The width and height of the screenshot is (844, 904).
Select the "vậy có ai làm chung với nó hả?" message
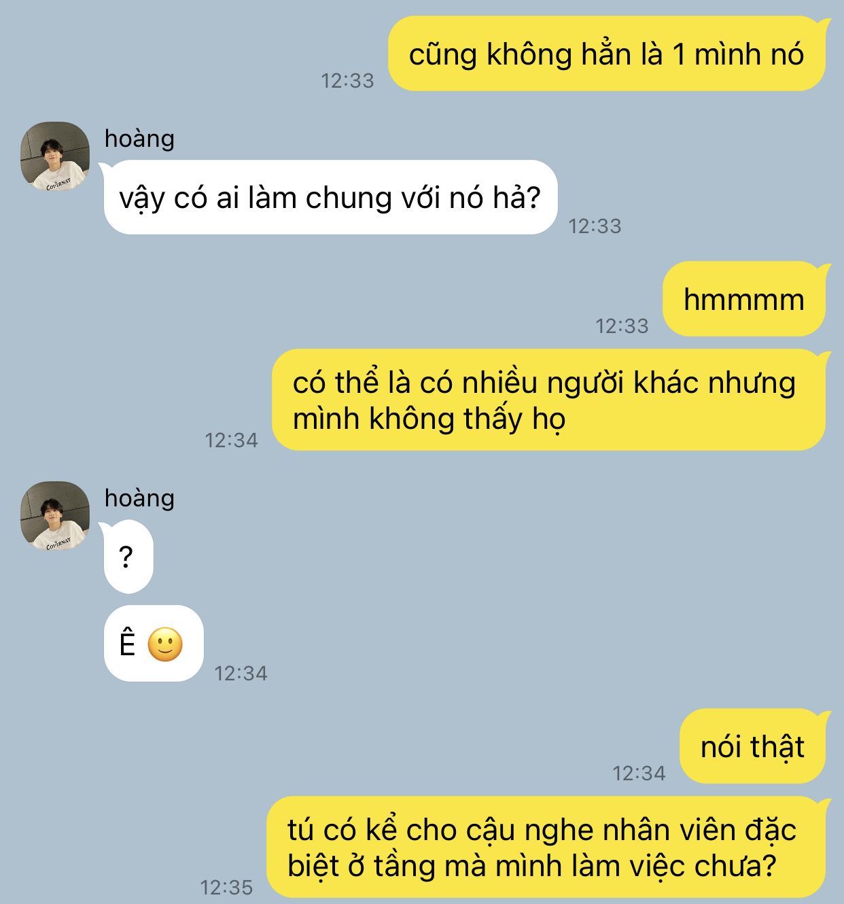click(330, 198)
